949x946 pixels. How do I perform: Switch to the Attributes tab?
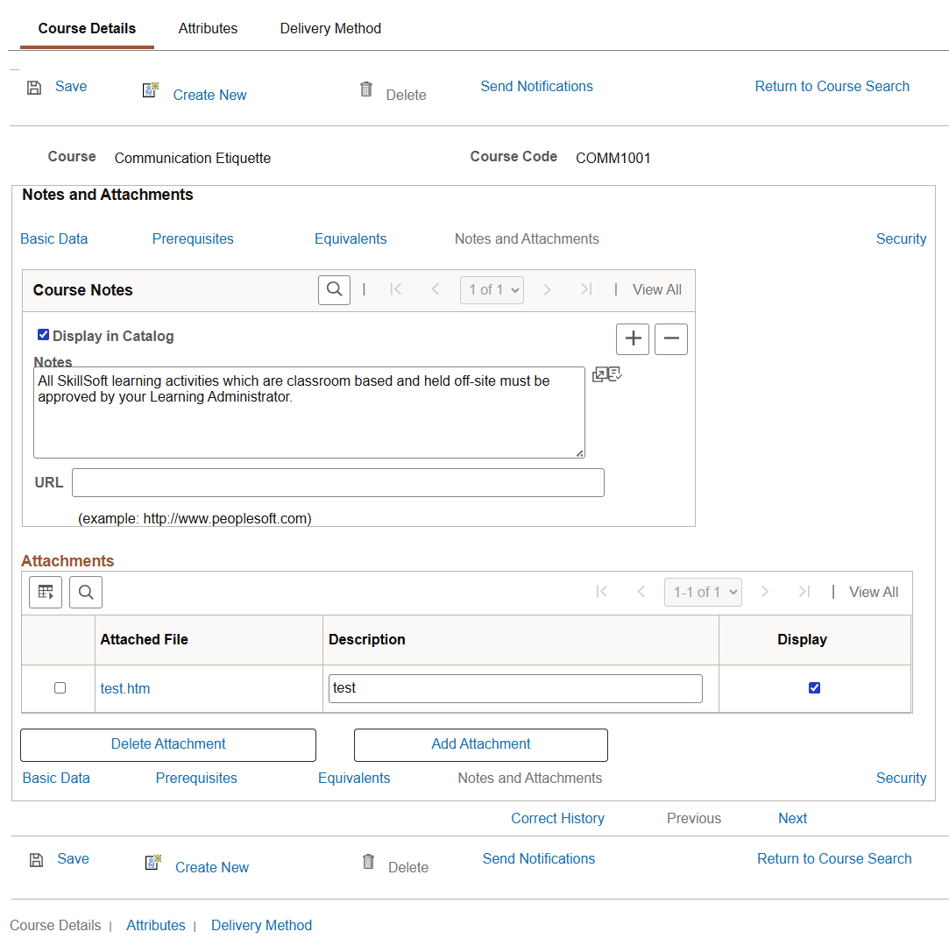tap(208, 28)
